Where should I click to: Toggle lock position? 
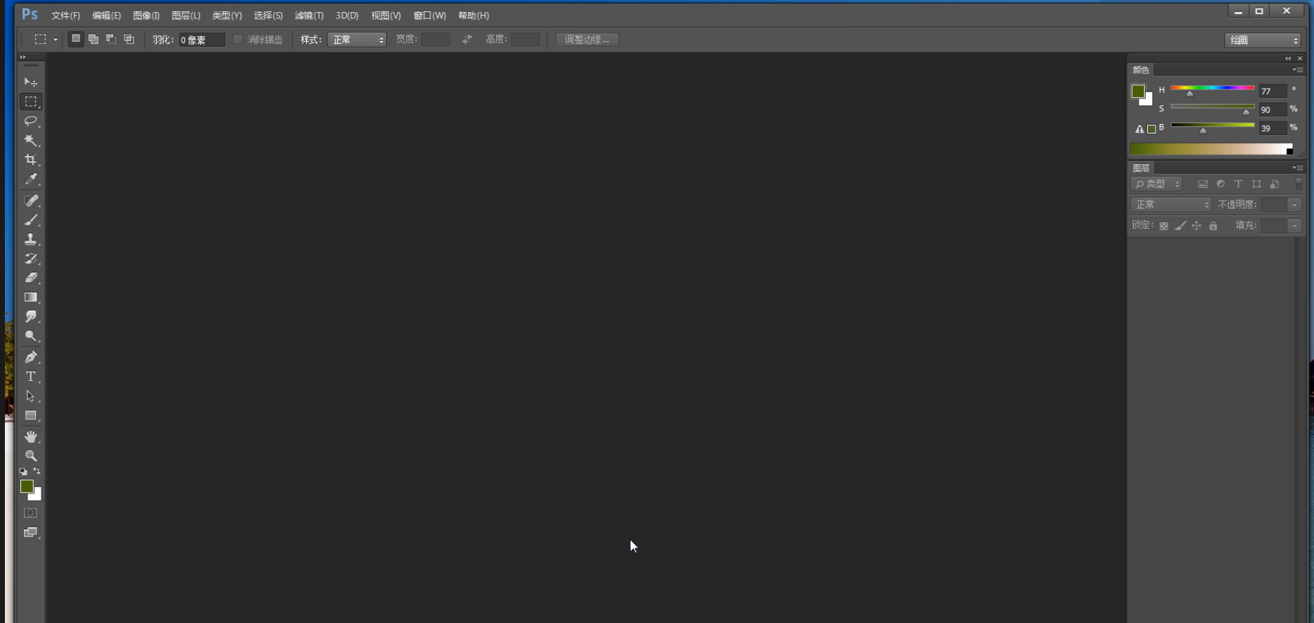tap(1196, 226)
